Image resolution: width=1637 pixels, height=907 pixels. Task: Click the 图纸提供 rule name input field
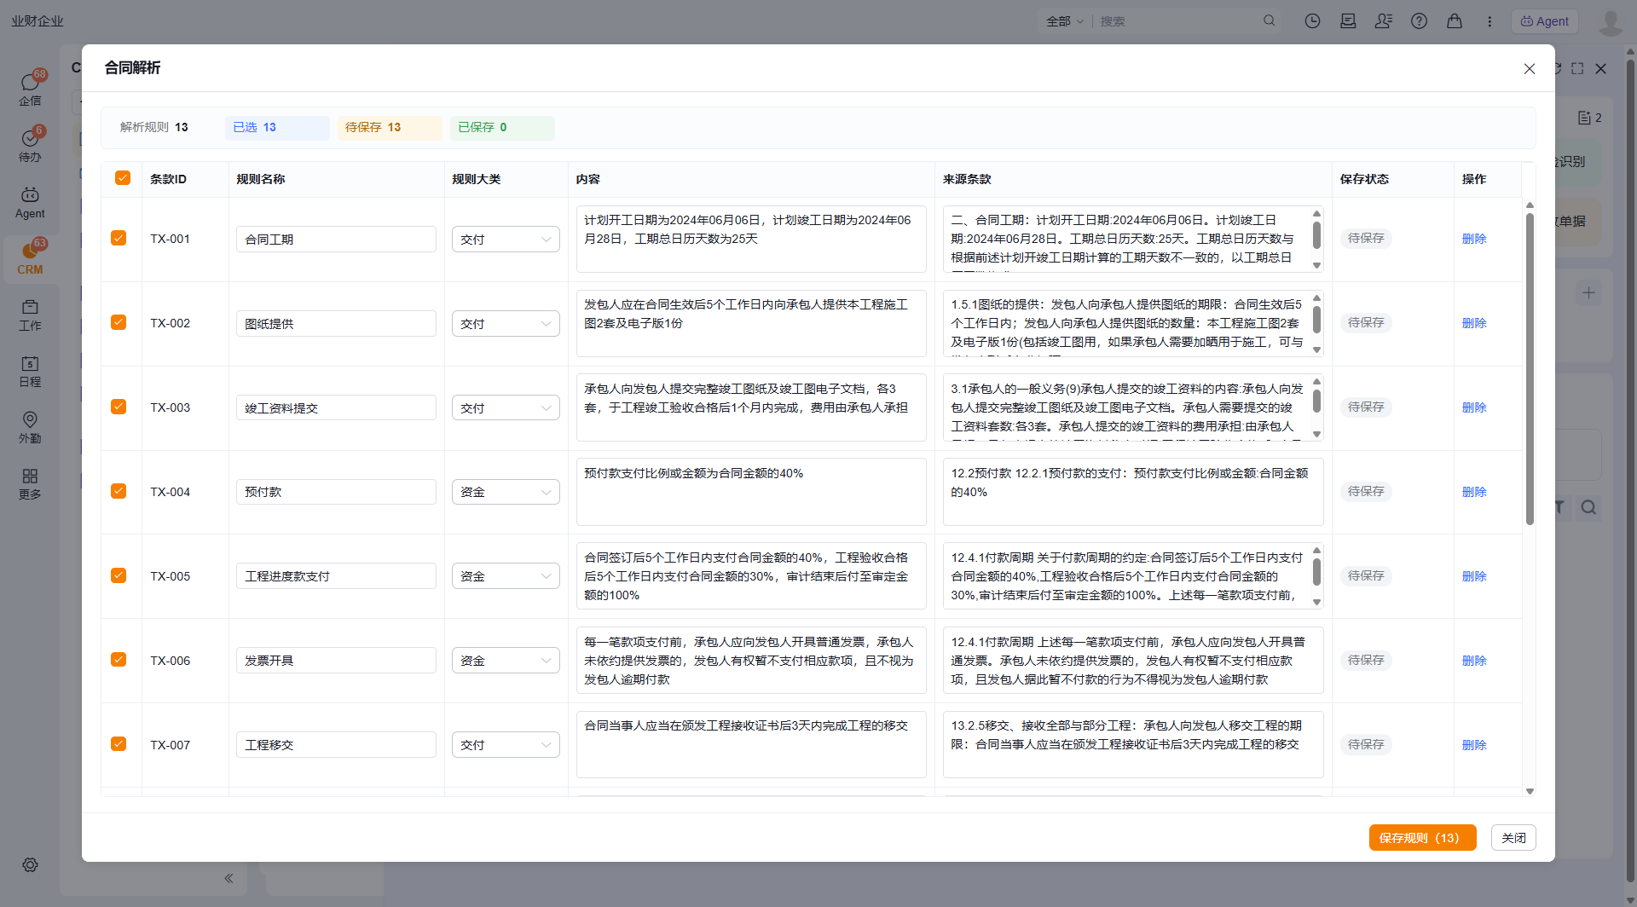(336, 324)
